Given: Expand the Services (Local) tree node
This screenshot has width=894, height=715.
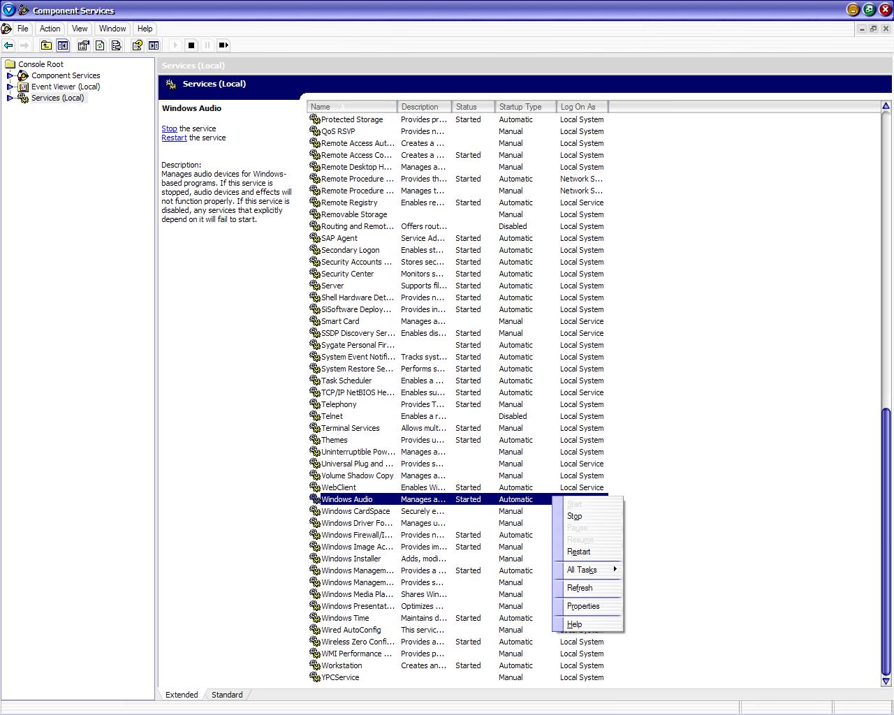Looking at the screenshot, I should (x=10, y=98).
